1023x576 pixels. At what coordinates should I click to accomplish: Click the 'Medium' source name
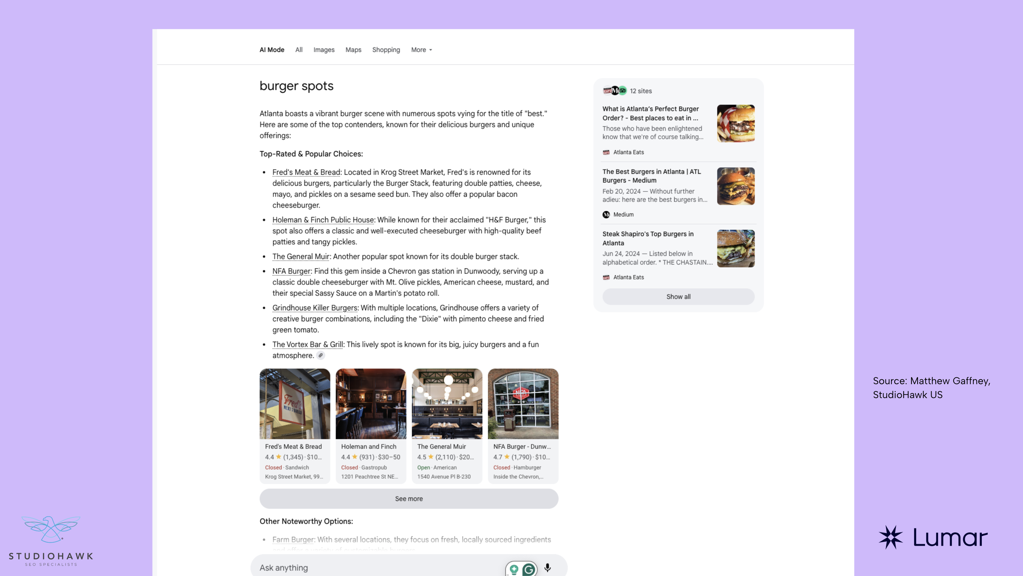[623, 215]
